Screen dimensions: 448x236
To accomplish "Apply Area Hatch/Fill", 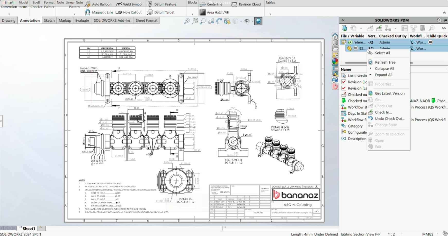I will [x=214, y=12].
